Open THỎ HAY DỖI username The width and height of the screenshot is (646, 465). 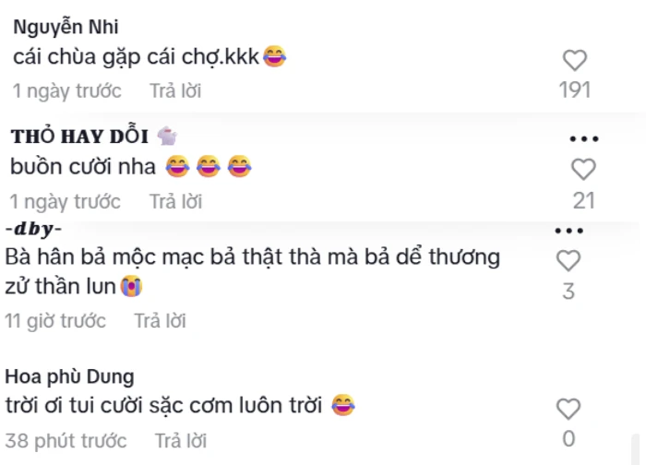pos(79,137)
